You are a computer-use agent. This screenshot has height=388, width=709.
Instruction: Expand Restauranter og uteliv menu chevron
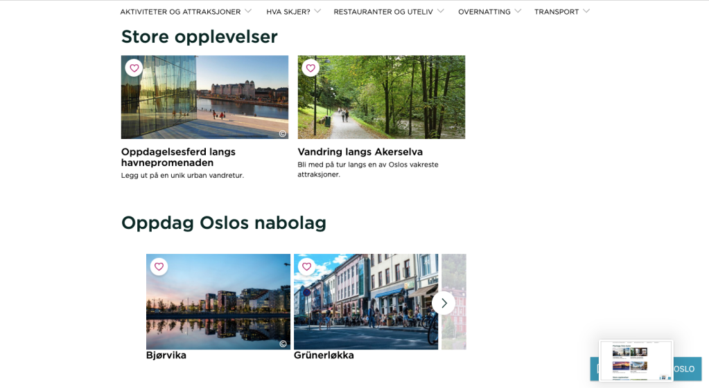click(441, 11)
